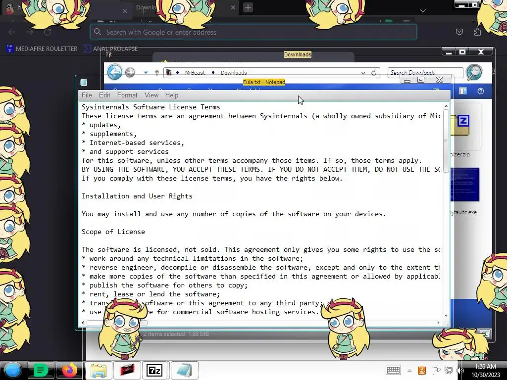Open File Explorer from the taskbar

[99, 370]
